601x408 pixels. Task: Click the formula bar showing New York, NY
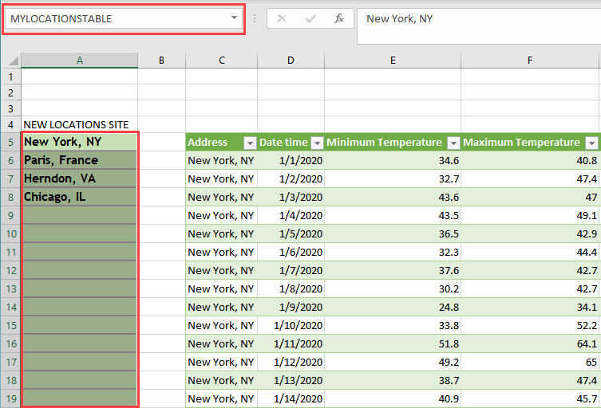(479, 18)
